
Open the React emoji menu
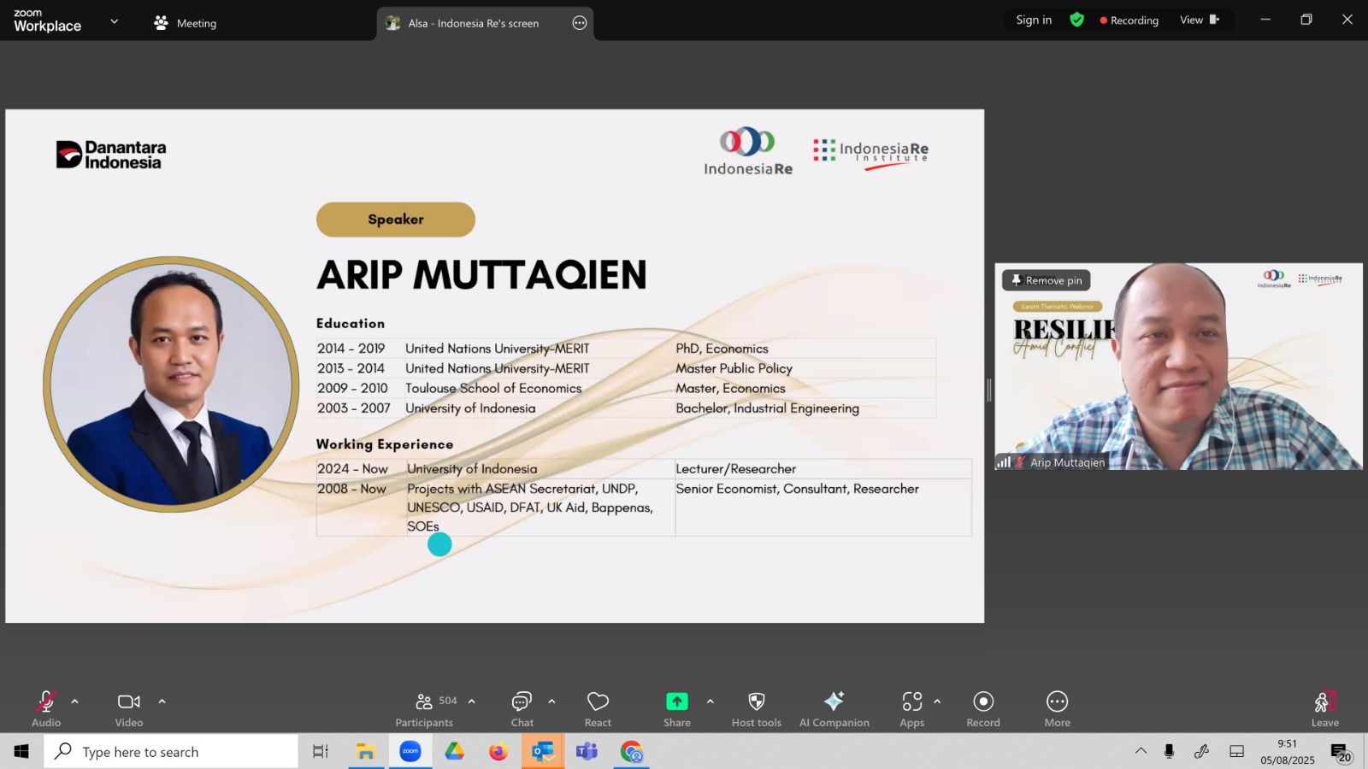coord(598,708)
